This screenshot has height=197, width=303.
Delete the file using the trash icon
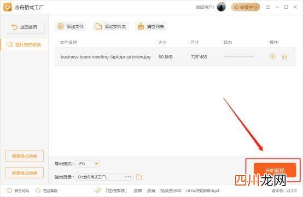tap(284, 57)
